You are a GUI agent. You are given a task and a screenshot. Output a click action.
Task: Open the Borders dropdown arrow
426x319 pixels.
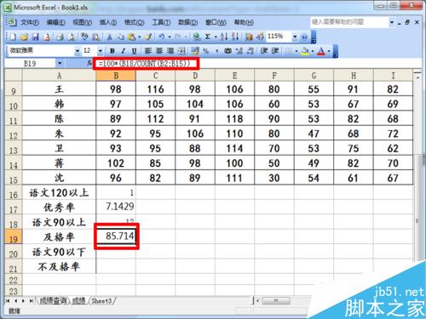pos(296,51)
